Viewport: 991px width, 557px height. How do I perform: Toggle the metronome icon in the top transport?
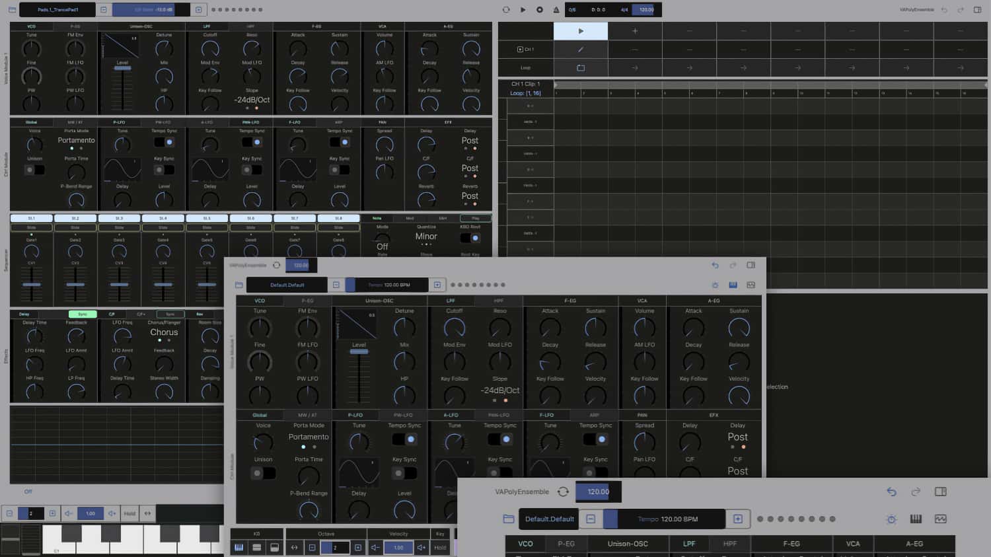pos(556,10)
